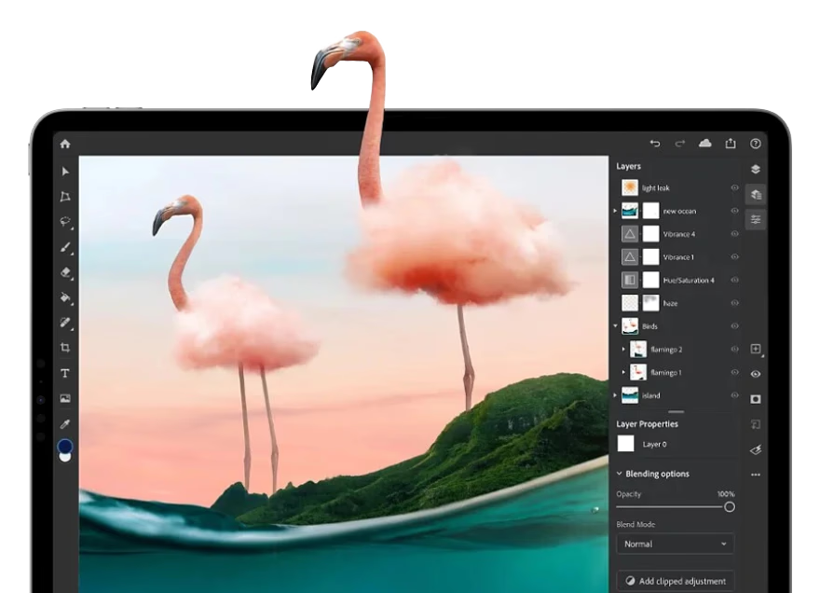
Task: Hide the light leak layer
Action: [x=734, y=188]
